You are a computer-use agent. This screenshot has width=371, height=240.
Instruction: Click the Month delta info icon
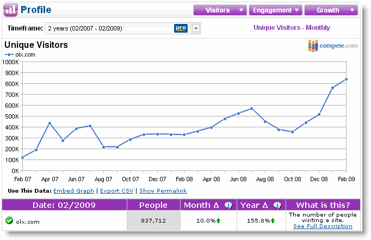[228, 205]
